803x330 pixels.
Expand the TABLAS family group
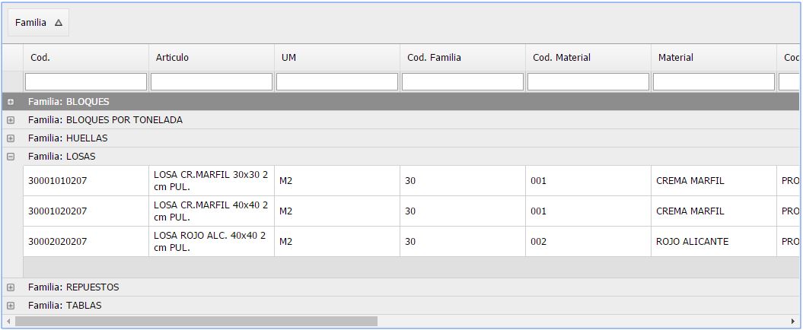point(10,306)
